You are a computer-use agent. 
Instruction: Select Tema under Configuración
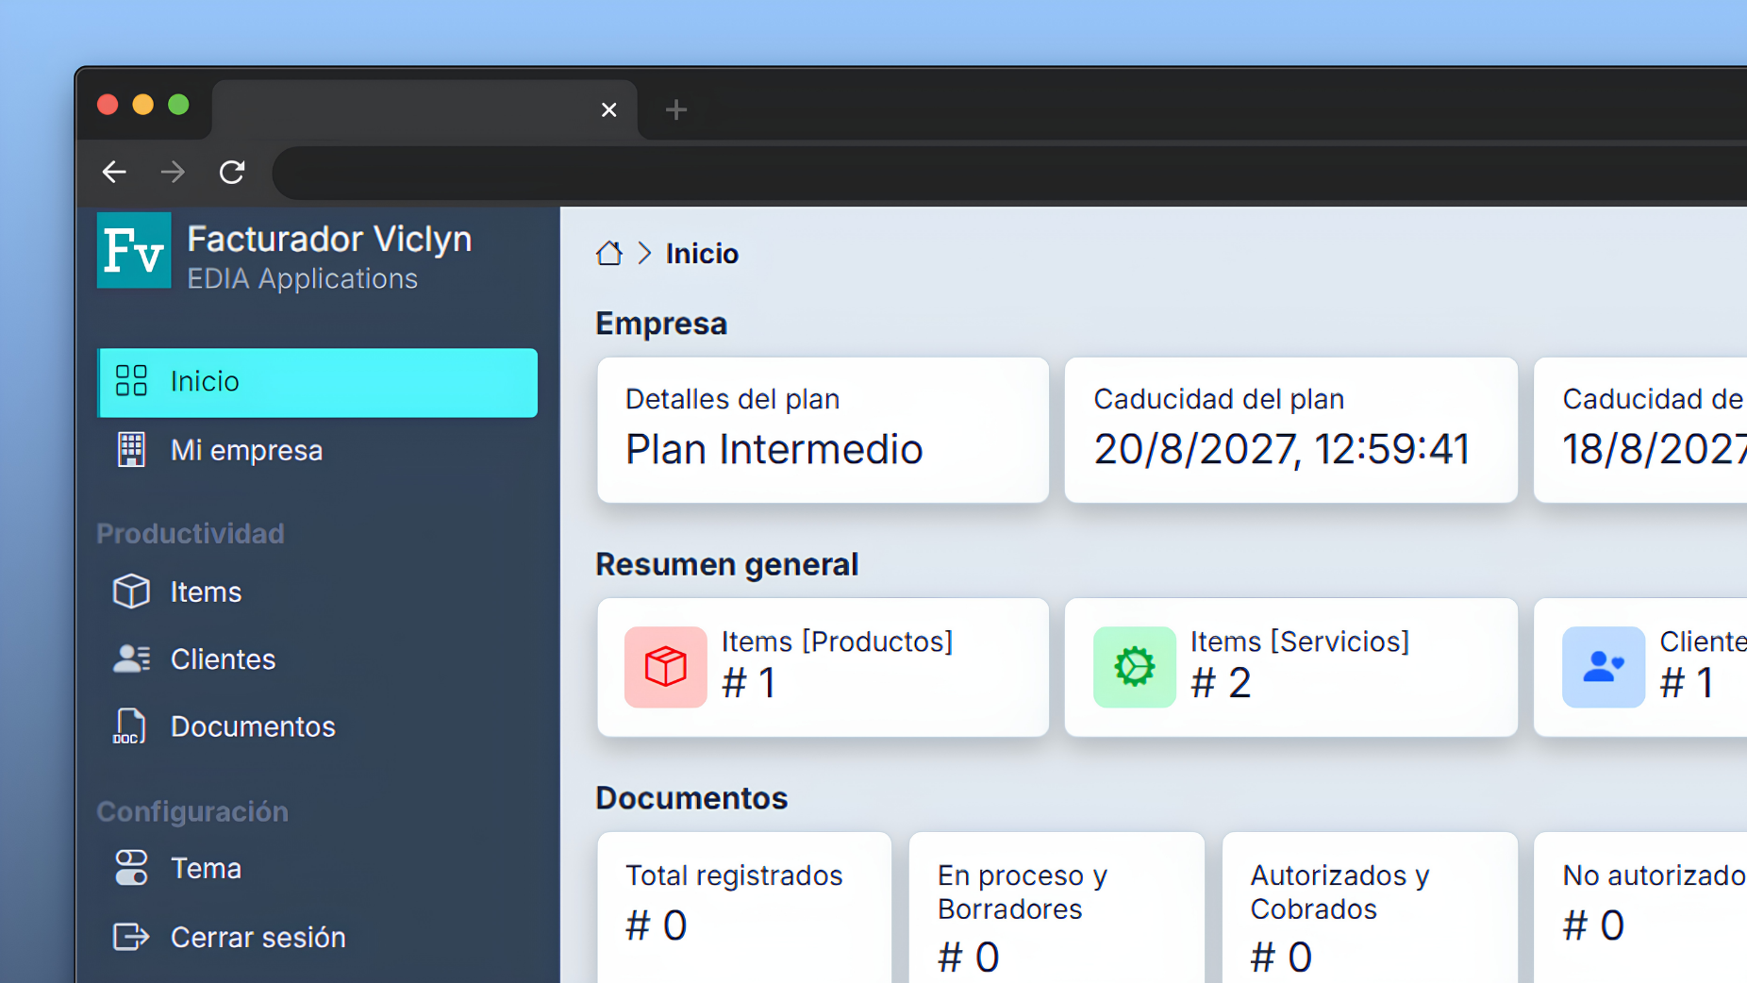point(318,868)
